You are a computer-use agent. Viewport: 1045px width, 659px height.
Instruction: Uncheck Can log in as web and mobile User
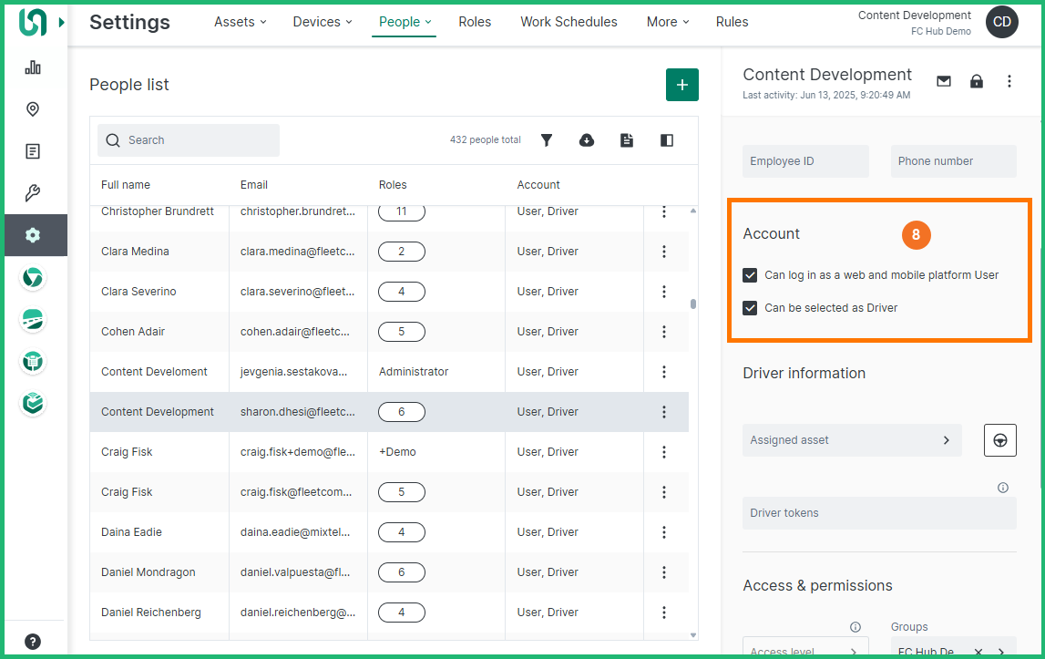click(750, 275)
